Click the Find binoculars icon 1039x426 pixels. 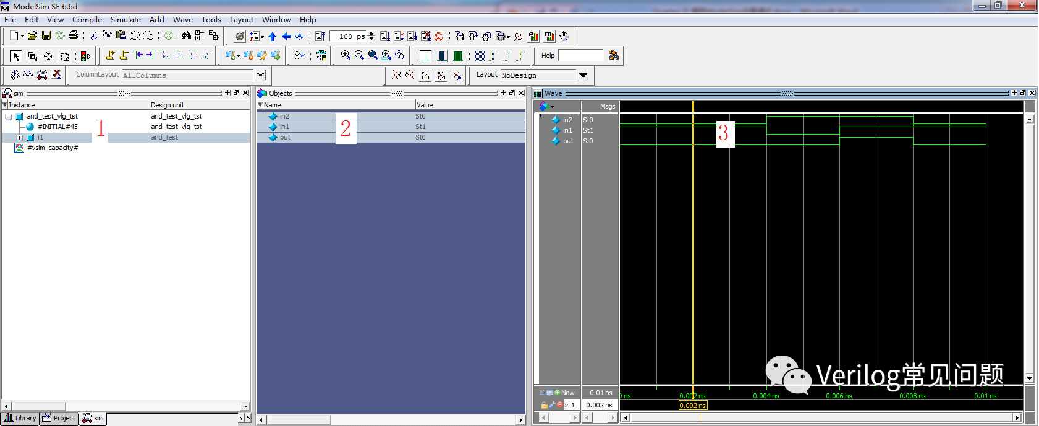186,36
